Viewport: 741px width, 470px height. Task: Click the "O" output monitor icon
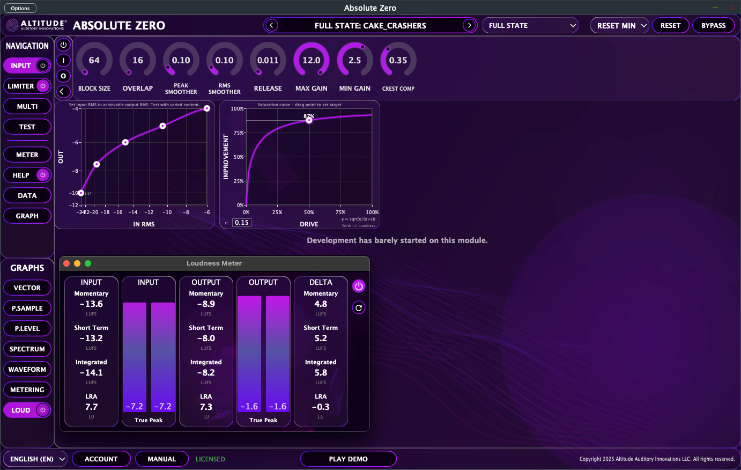(63, 76)
